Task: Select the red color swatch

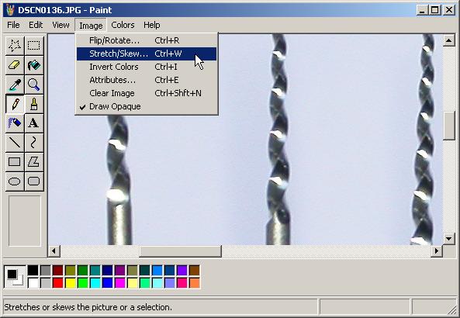Action: point(58,283)
